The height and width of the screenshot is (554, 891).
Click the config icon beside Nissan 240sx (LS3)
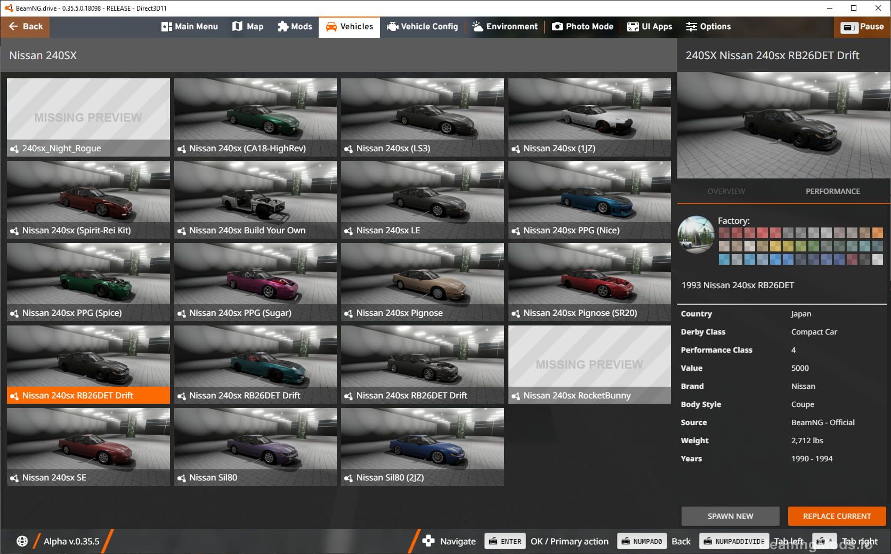click(349, 149)
